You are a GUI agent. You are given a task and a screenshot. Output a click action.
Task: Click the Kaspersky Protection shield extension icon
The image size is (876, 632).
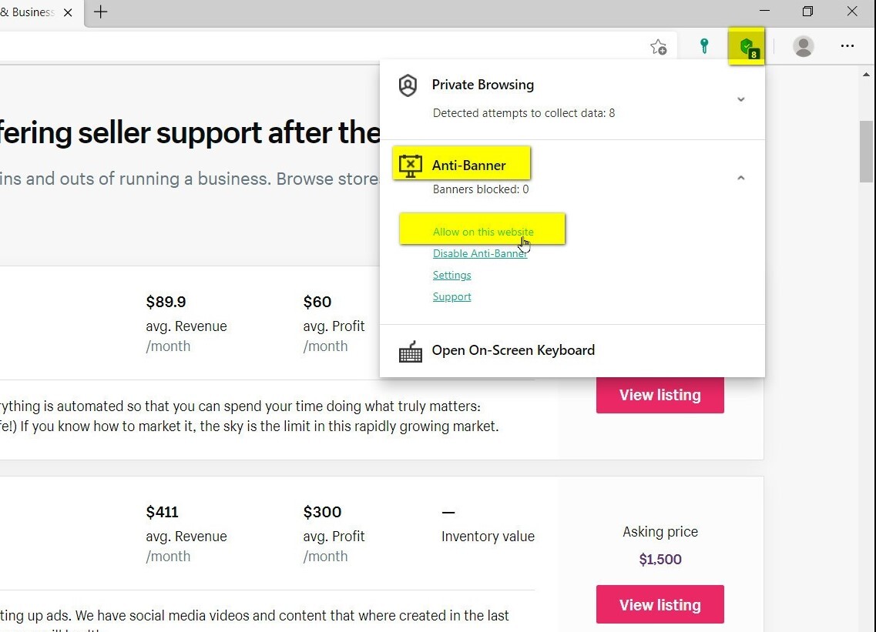pyautogui.click(x=747, y=47)
